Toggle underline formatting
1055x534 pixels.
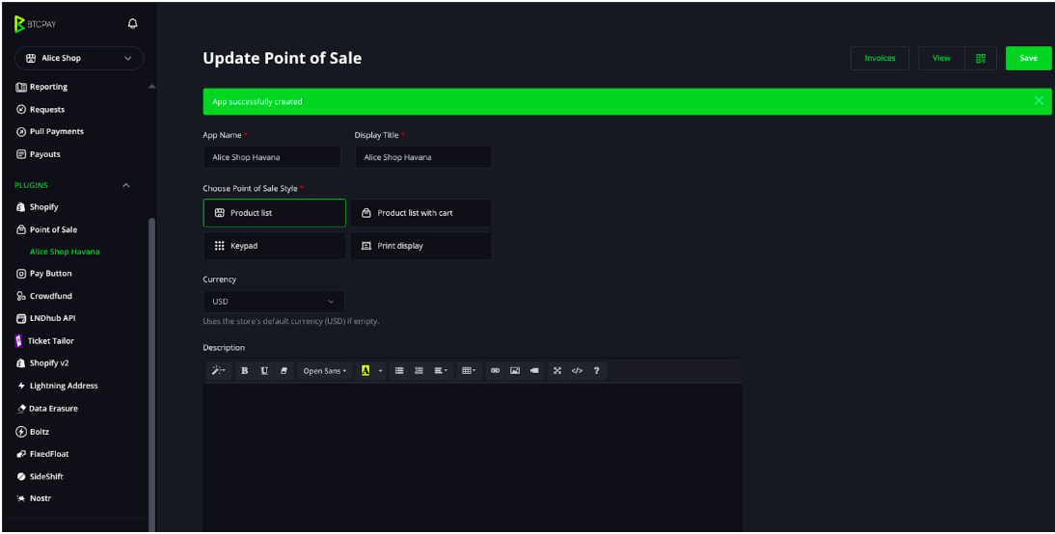tap(264, 370)
